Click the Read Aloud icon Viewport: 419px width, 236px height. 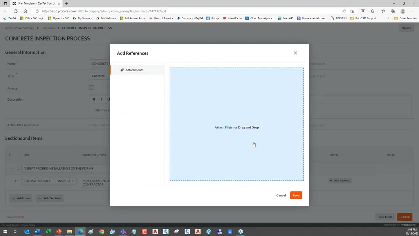pos(344,11)
